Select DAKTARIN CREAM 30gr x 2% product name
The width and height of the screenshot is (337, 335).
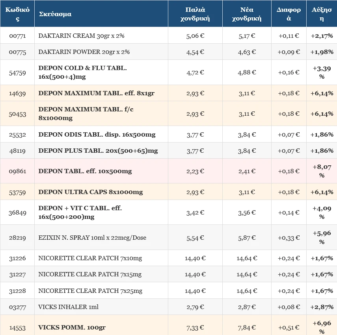pyautogui.click(x=81, y=35)
